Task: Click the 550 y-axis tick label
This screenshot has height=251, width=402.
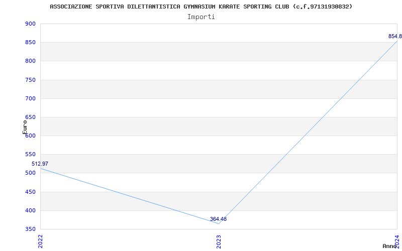Action: tap(30, 155)
